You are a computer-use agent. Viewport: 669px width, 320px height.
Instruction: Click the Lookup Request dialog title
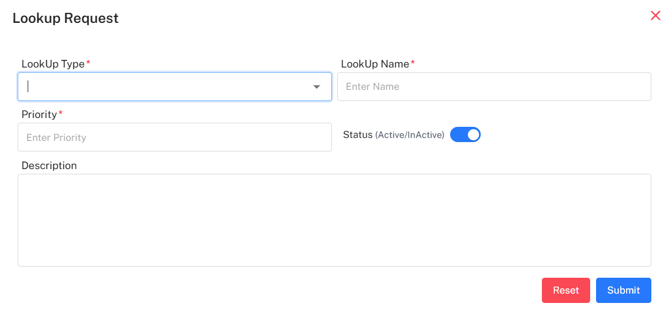[x=65, y=18]
